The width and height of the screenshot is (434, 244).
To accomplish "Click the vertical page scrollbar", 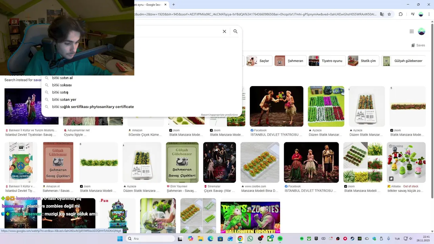I will coord(432,112).
